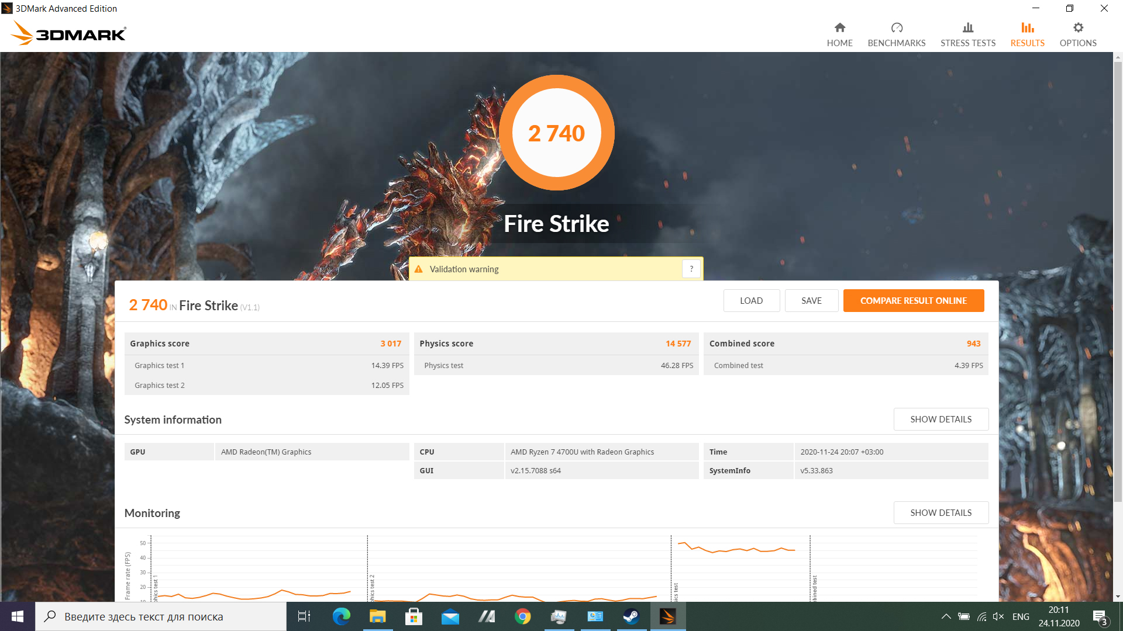The image size is (1123, 631).
Task: Open the OPTIONS gear section
Action: pos(1077,34)
